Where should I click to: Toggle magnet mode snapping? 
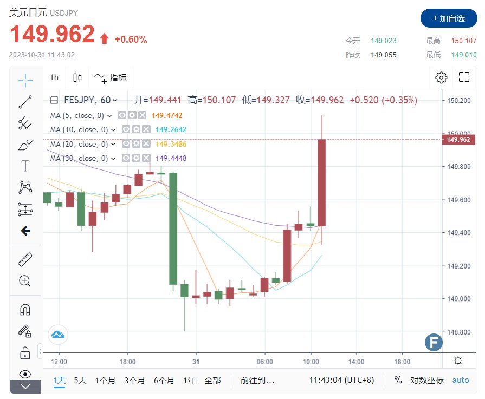(x=25, y=310)
